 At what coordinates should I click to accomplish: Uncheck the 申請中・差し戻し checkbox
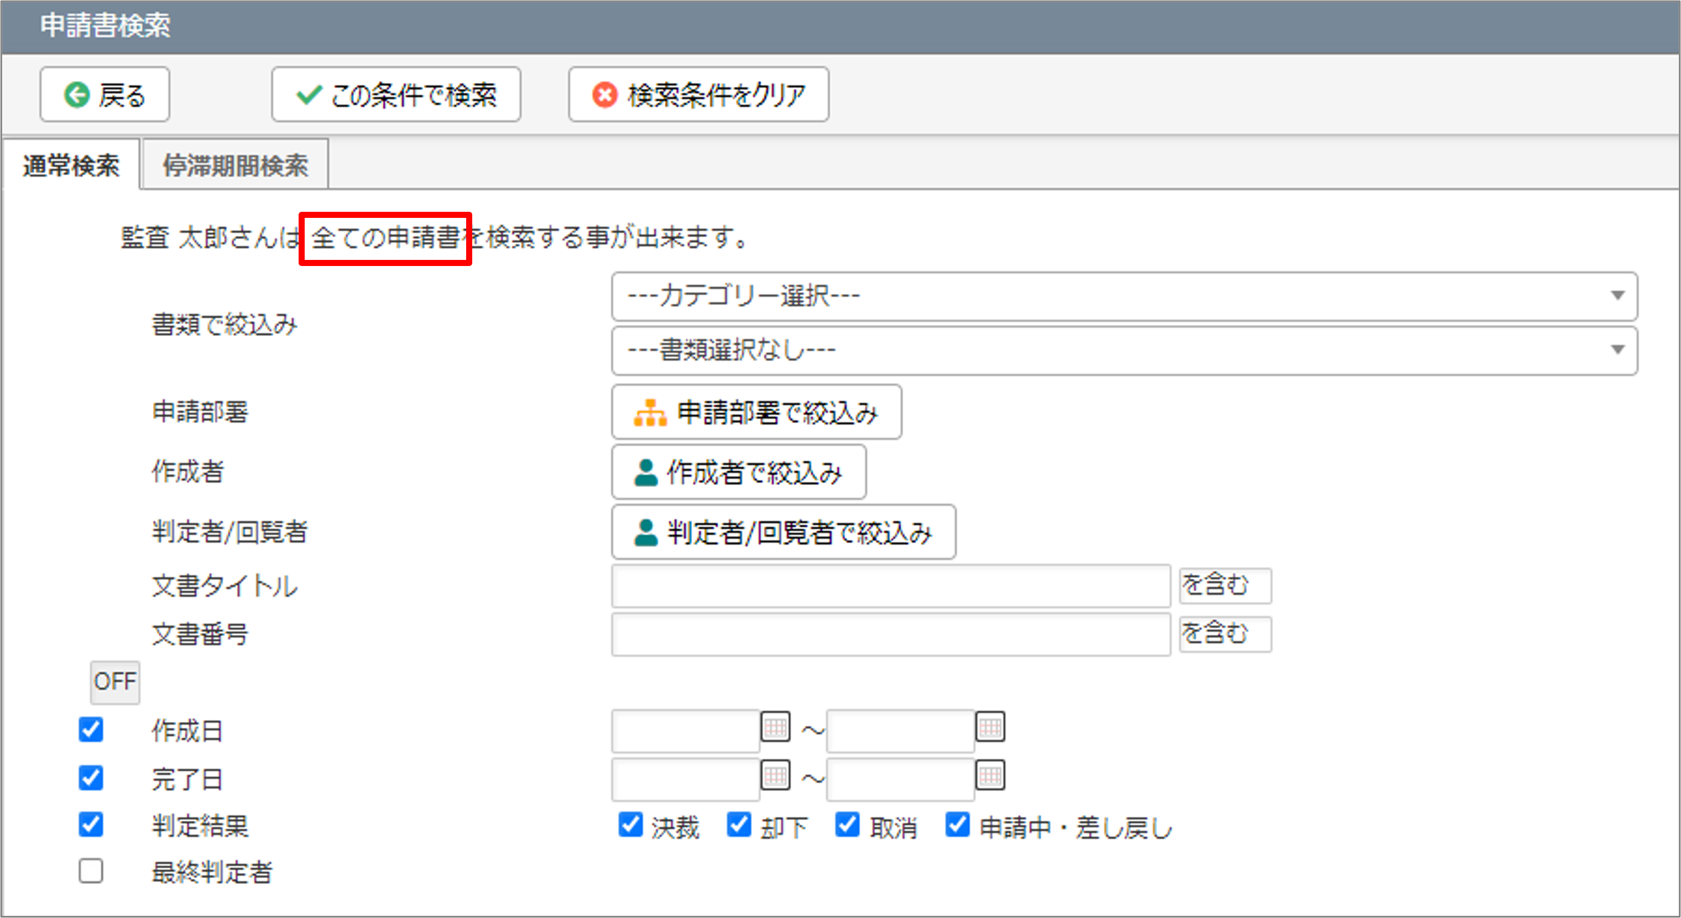coord(957,825)
